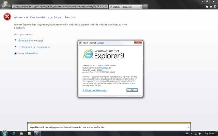Refresh the page with the reload icon

(x=103, y=6)
